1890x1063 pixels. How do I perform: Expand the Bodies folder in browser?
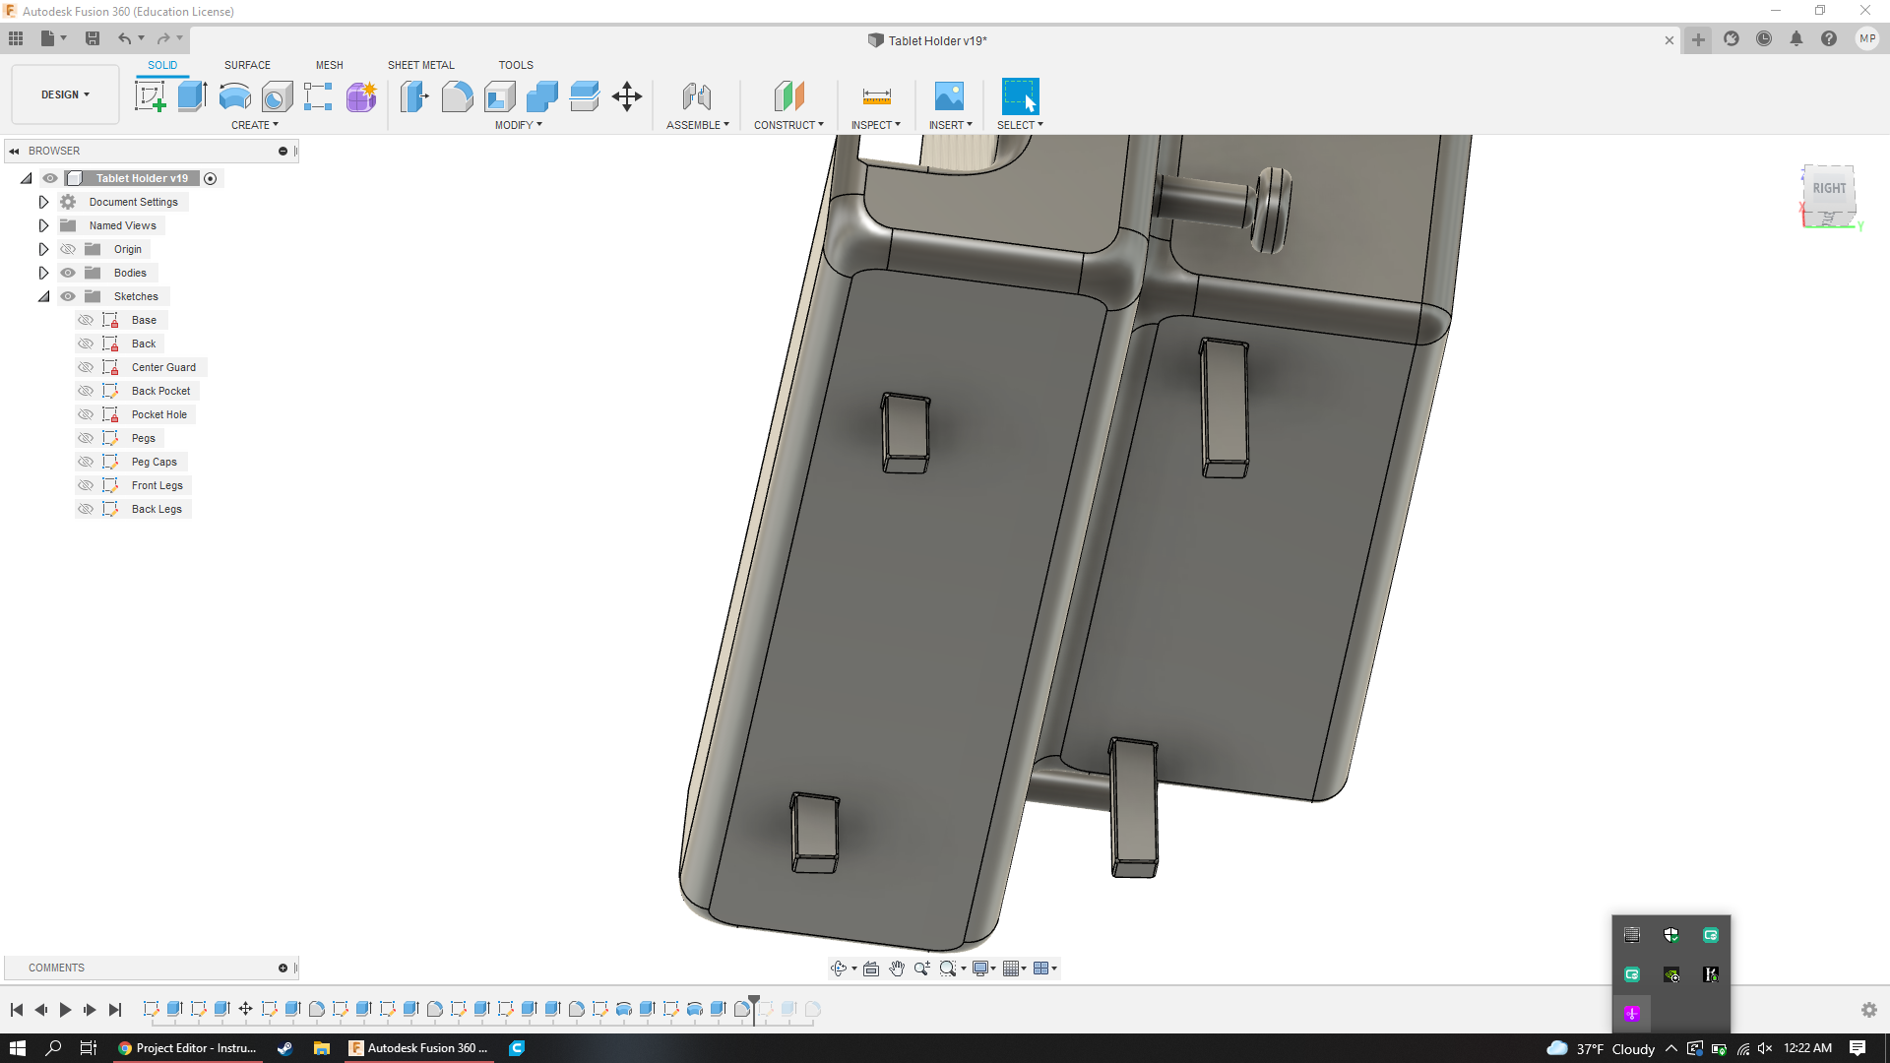tap(43, 273)
